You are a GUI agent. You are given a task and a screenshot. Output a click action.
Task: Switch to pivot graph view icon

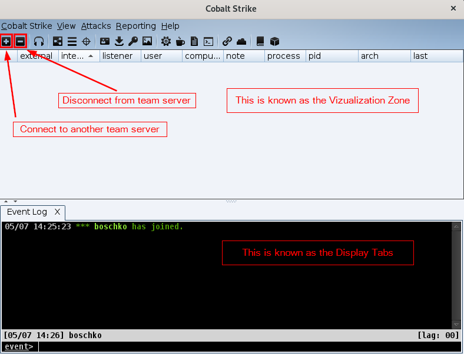coord(57,41)
